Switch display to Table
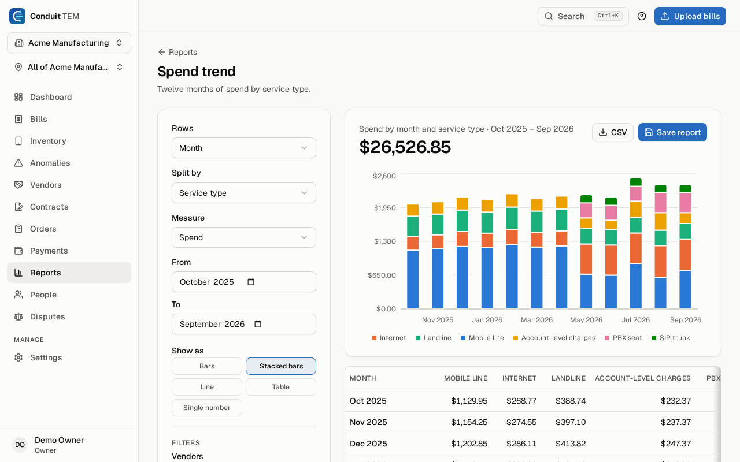740x462 pixels. pyautogui.click(x=281, y=387)
